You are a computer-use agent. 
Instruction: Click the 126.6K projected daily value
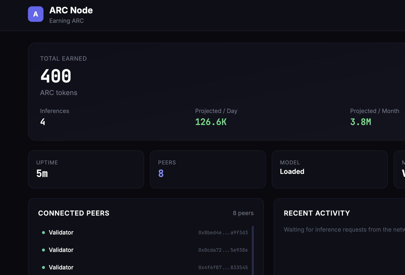pos(211,122)
